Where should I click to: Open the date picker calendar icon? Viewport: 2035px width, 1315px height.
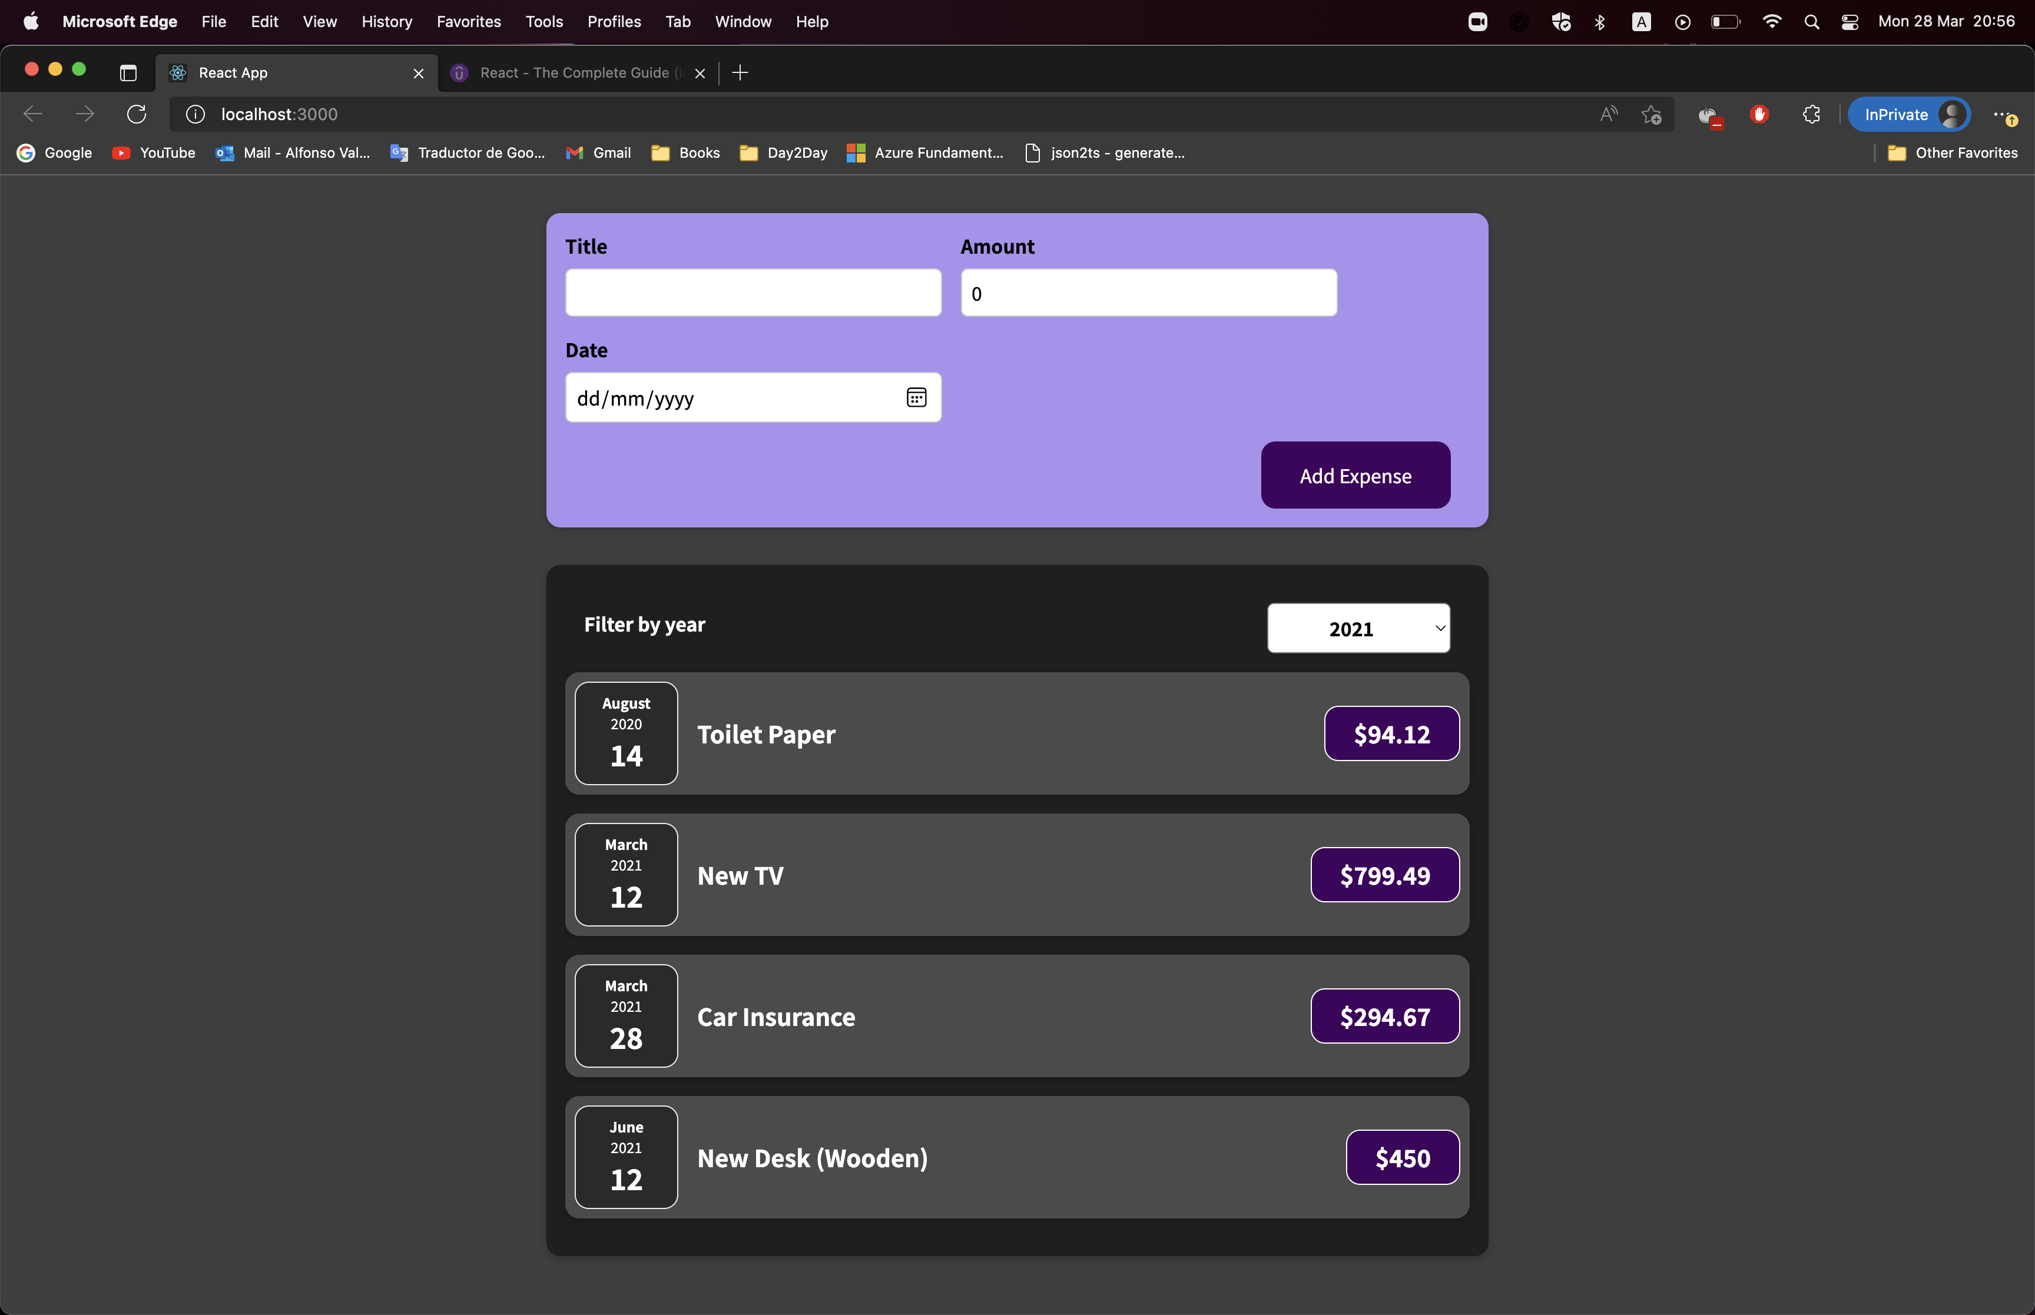[x=916, y=398]
